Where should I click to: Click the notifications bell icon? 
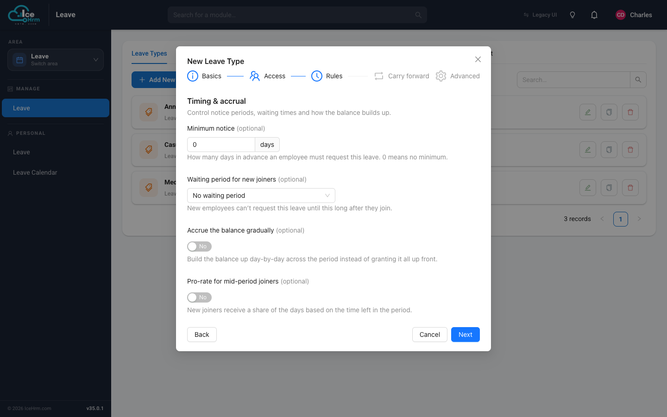tap(594, 15)
